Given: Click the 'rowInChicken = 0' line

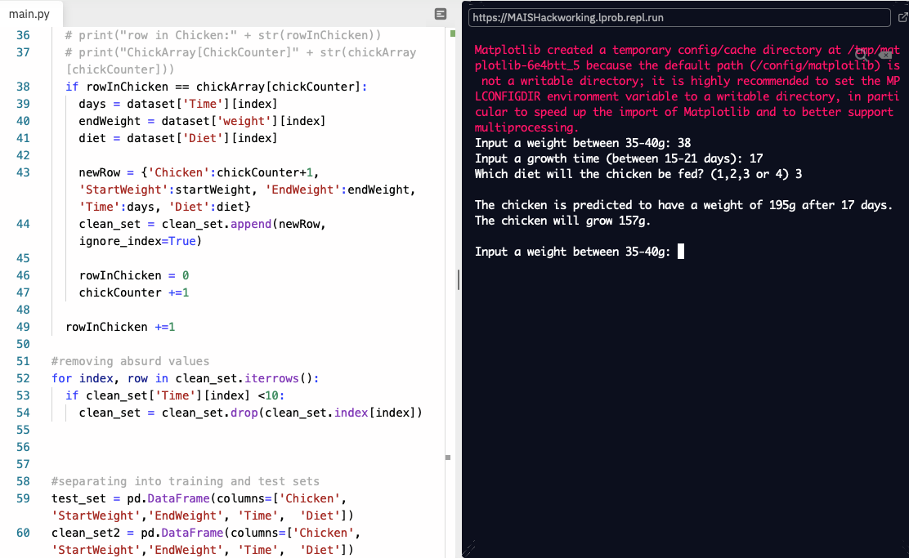Looking at the screenshot, I should point(134,275).
